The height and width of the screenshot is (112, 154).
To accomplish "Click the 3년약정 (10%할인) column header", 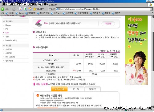I will [x=113, y=55].
